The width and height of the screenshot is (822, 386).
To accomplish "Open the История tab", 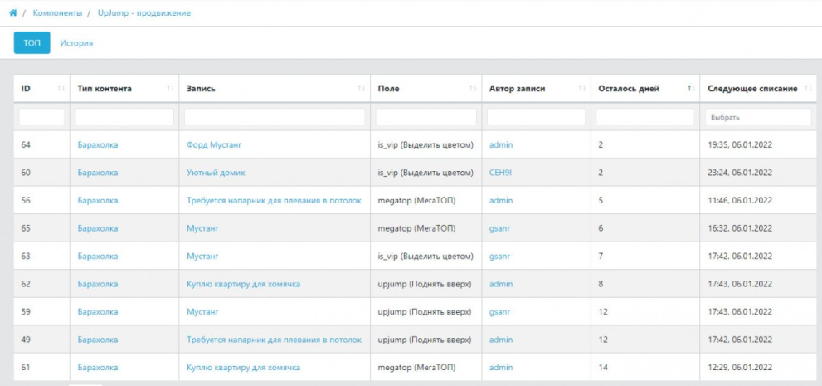I will (x=76, y=43).
